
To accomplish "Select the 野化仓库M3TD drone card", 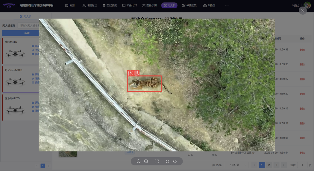I will 21,79.
